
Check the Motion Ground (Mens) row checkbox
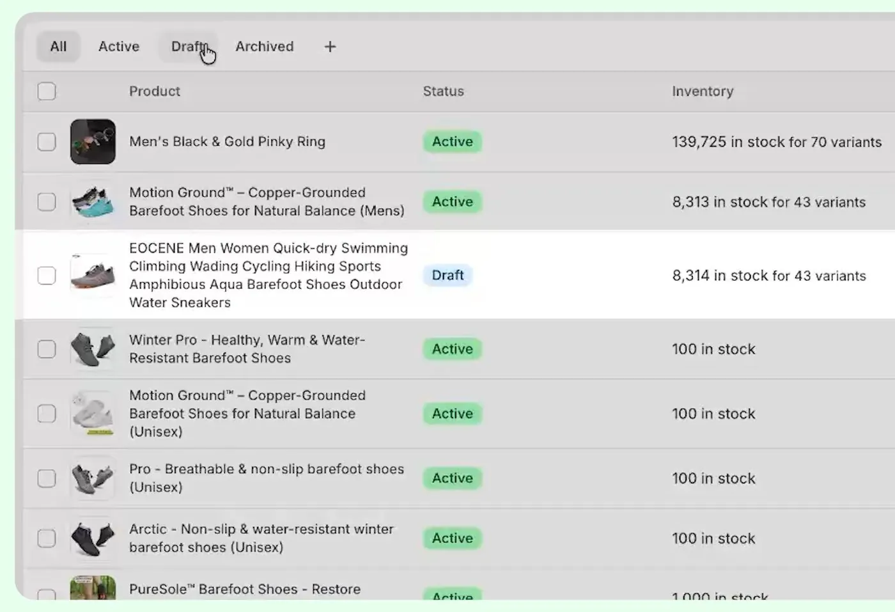[47, 202]
